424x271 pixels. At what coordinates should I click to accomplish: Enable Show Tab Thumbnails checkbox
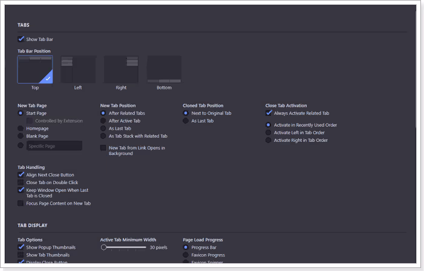pyautogui.click(x=21, y=255)
